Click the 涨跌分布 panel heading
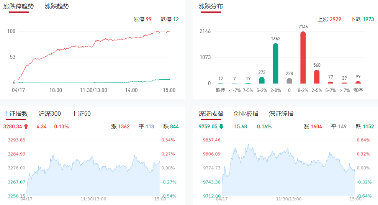Viewport: 378px width, 205px height. coord(211,7)
